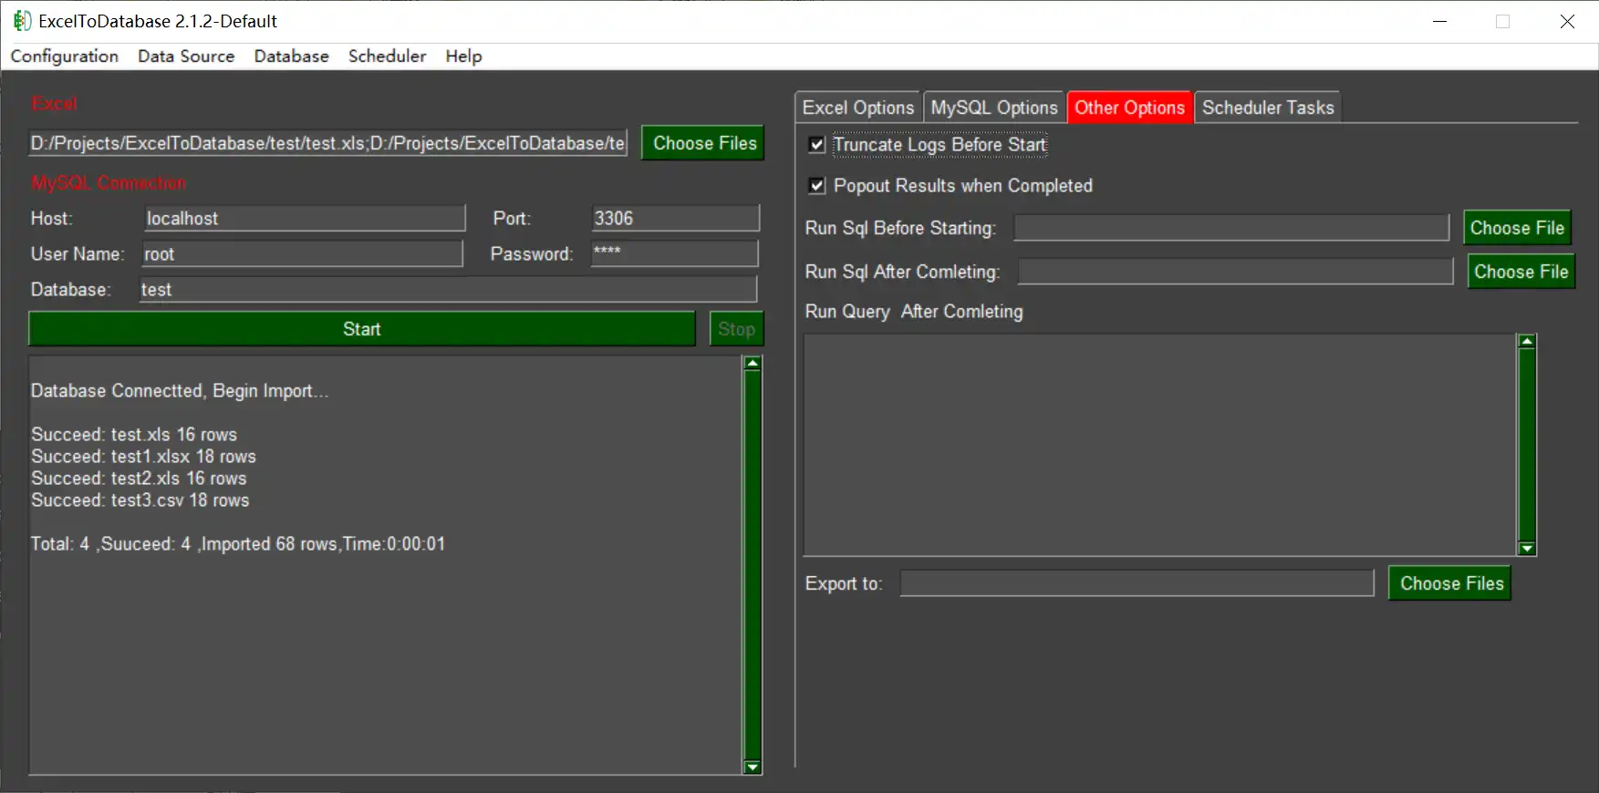Image resolution: width=1599 pixels, height=793 pixels.
Task: Click the query box vertical scrollbar track
Action: click(x=1527, y=445)
